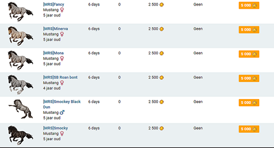Click the [MRS]SB Roan bont thumbnail
The width and height of the screenshot is (274, 148).
[x=20, y=84]
